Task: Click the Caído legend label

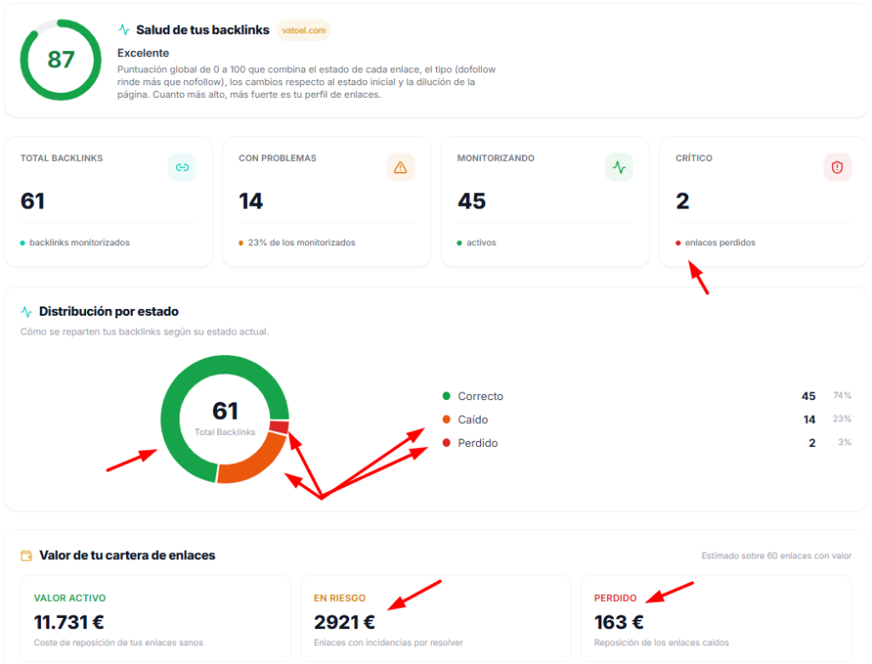Action: pyautogui.click(x=473, y=420)
